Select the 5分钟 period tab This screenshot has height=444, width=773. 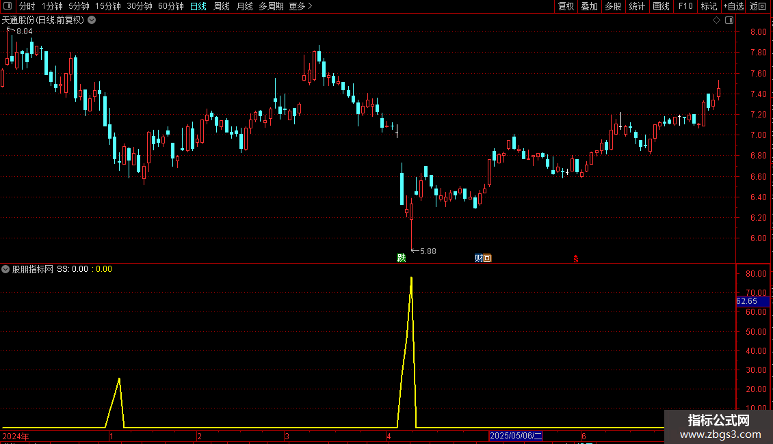point(79,6)
